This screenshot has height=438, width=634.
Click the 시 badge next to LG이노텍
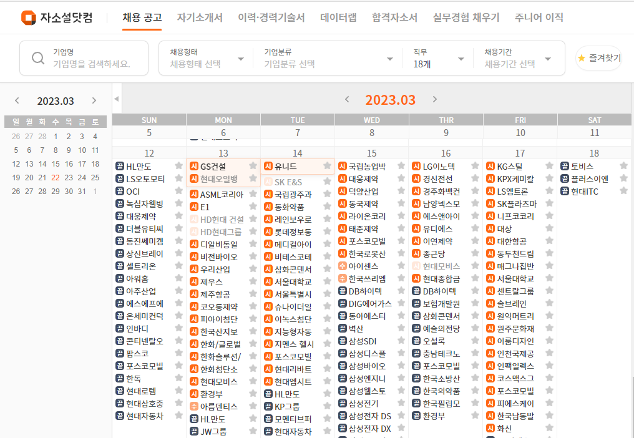pyautogui.click(x=416, y=166)
